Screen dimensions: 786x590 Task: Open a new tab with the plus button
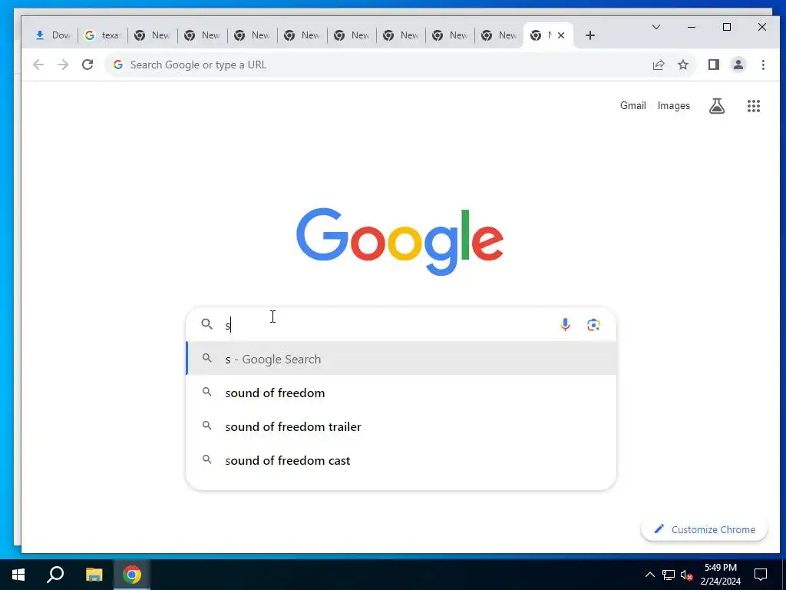590,35
